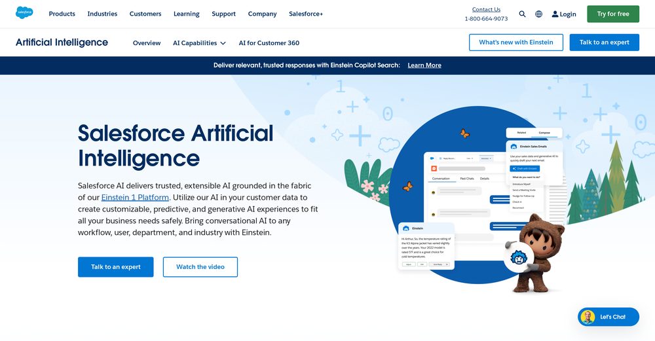Open the Products menu
Viewport: 655px width, 341px height.
(62, 14)
